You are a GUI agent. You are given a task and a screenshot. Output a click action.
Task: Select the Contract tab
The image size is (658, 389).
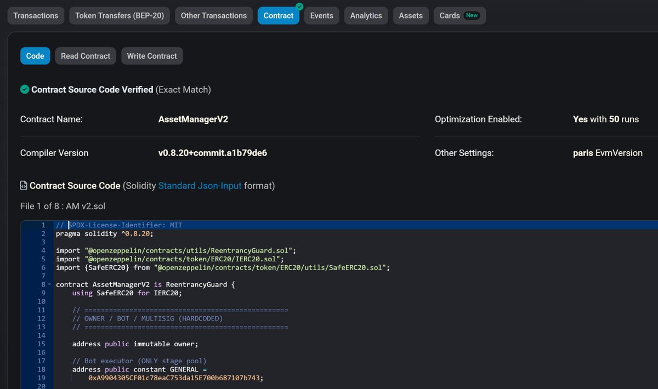coord(279,15)
